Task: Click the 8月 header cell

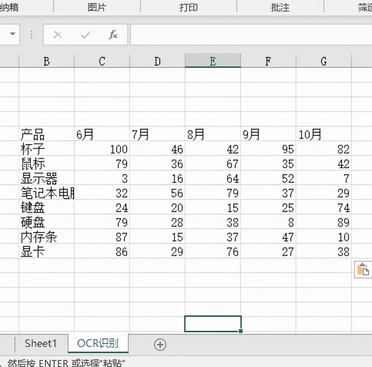Action: 213,134
